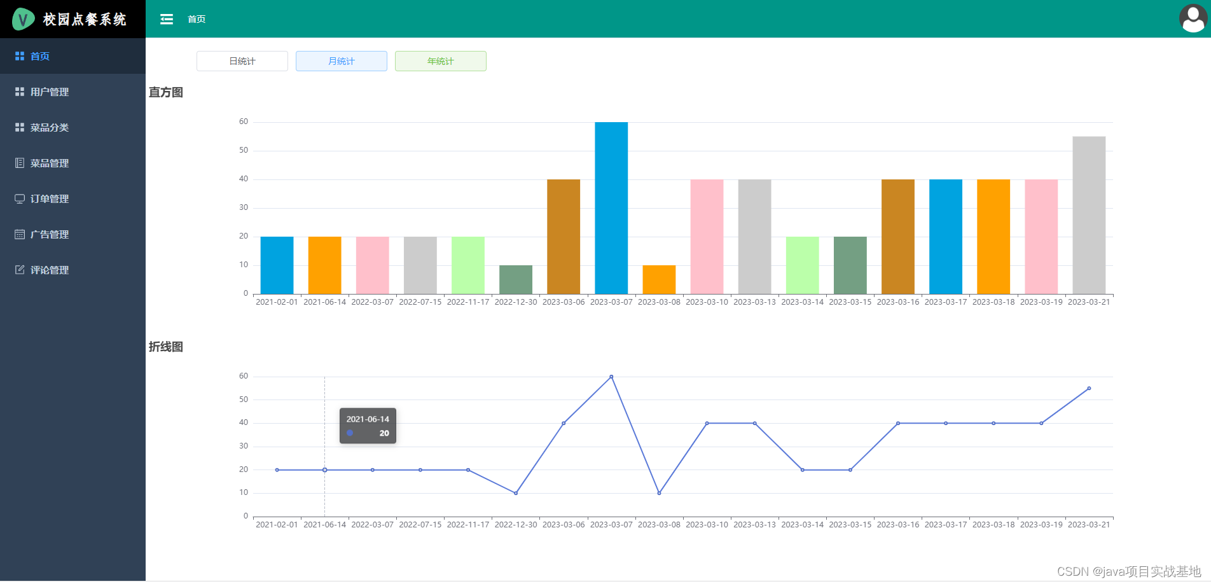The height and width of the screenshot is (584, 1211).
Task: Click the pink bar for 2023-03-10
Action: coord(707,237)
